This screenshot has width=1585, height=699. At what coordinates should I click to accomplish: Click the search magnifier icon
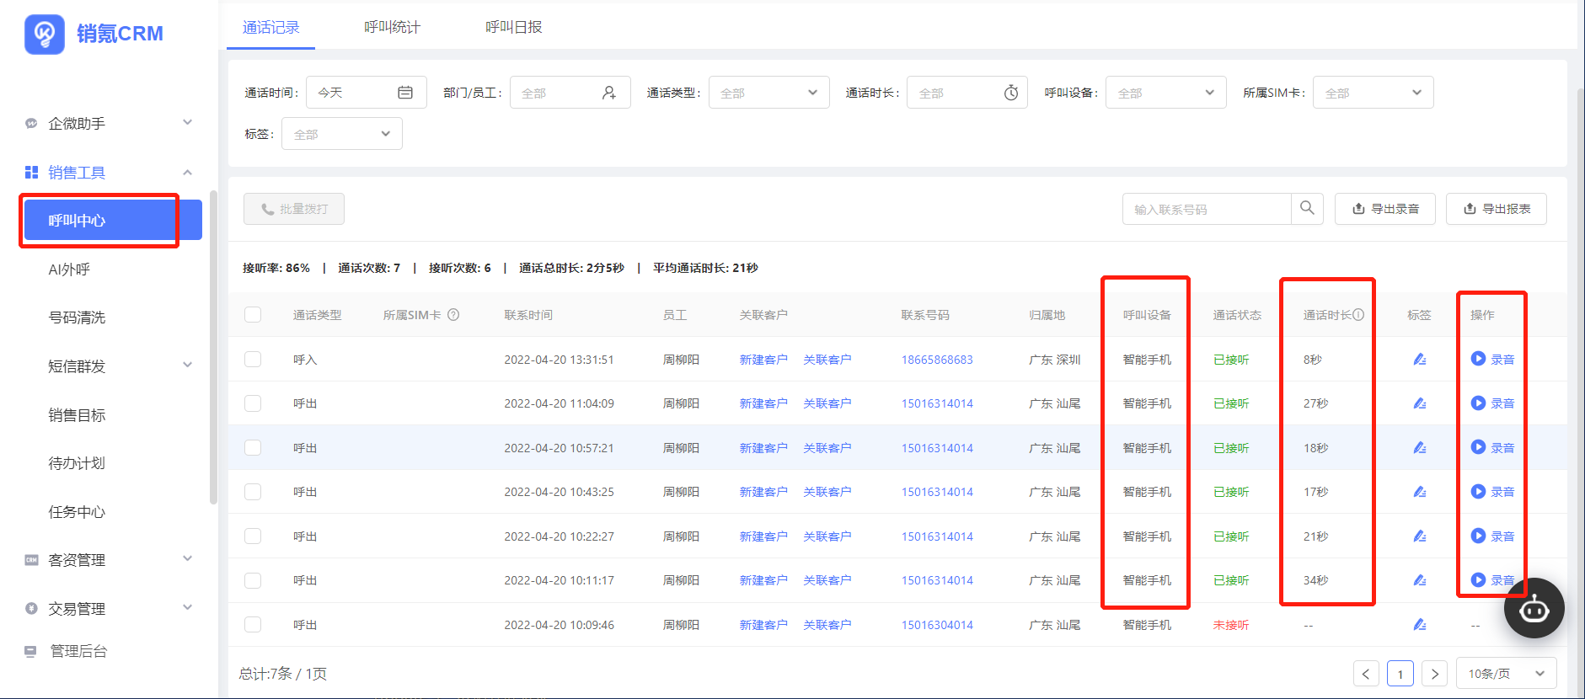(x=1307, y=208)
